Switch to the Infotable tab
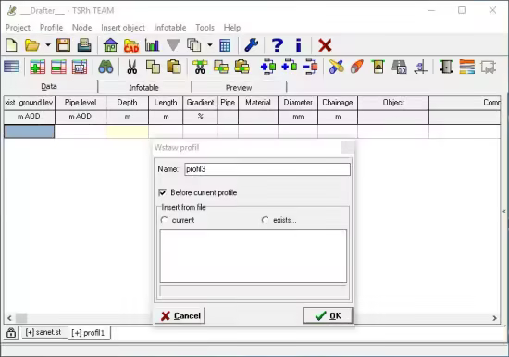509x357 pixels. pos(143,88)
